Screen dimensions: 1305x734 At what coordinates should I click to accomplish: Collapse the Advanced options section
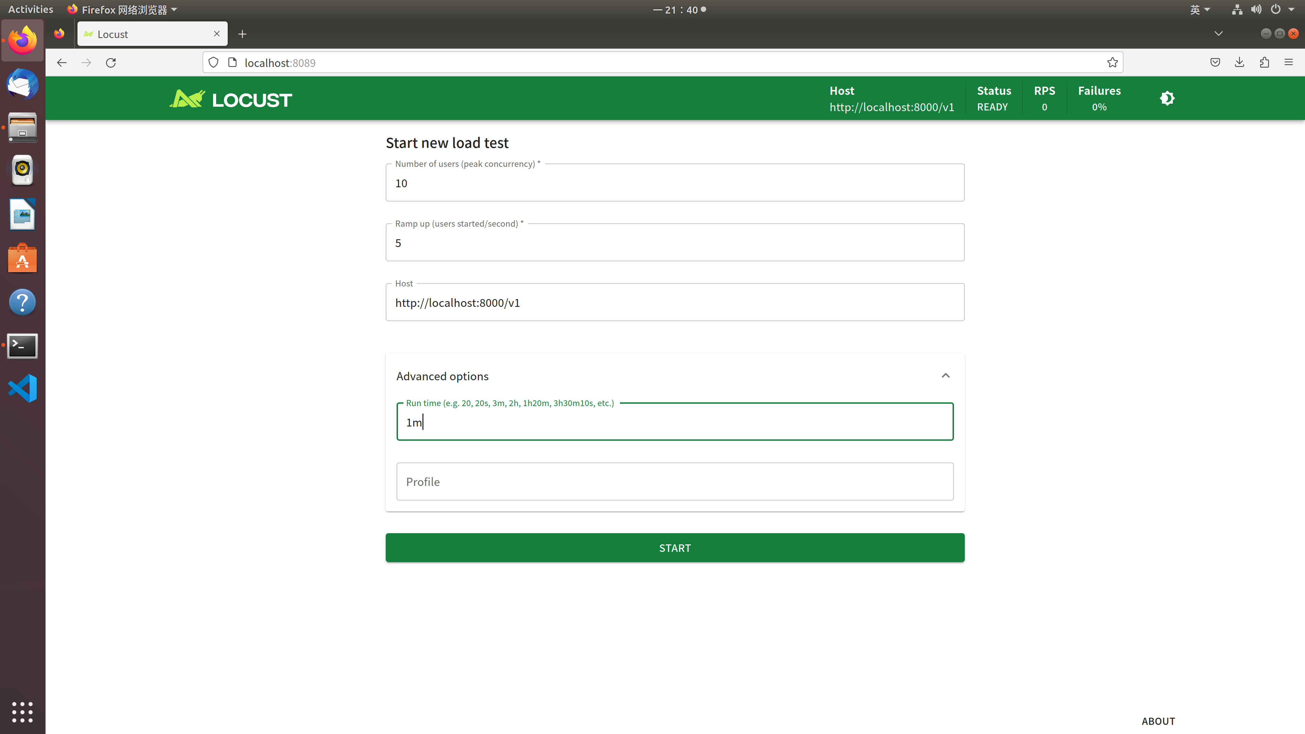pos(945,376)
